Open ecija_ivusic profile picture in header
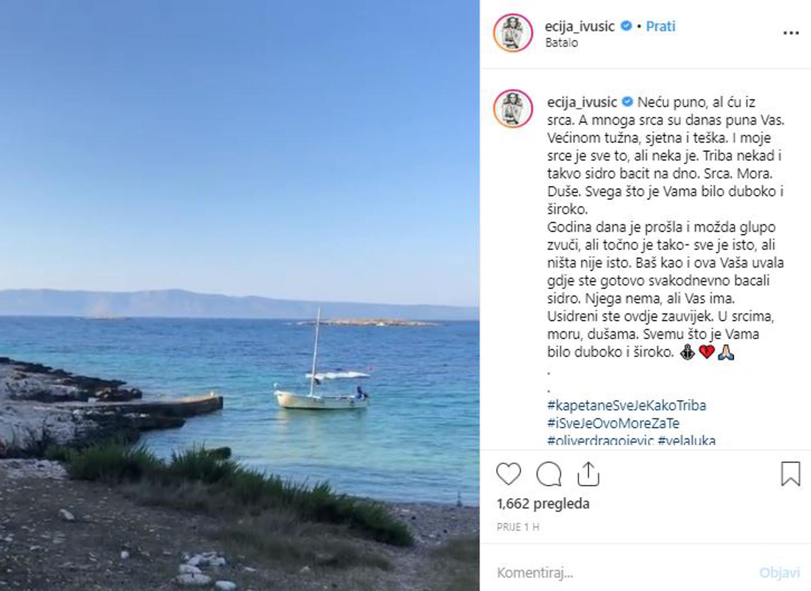The height and width of the screenshot is (591, 811). pyautogui.click(x=513, y=33)
